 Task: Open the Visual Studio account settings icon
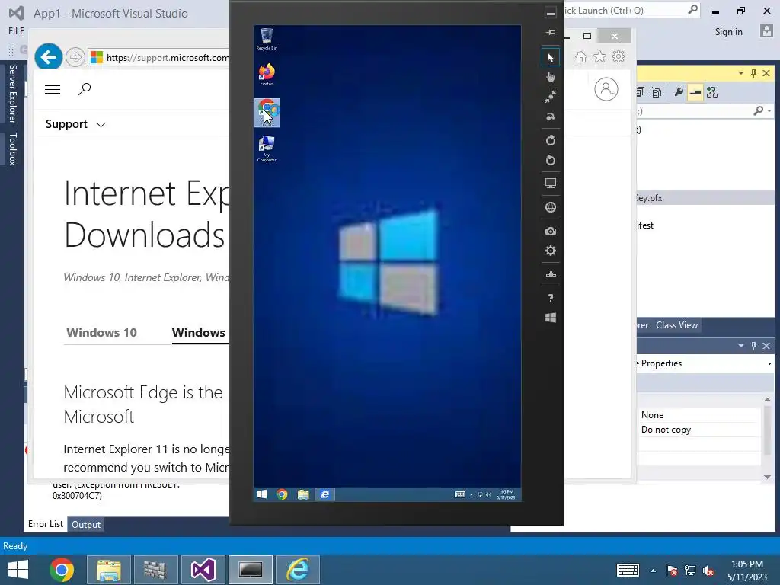(766, 30)
